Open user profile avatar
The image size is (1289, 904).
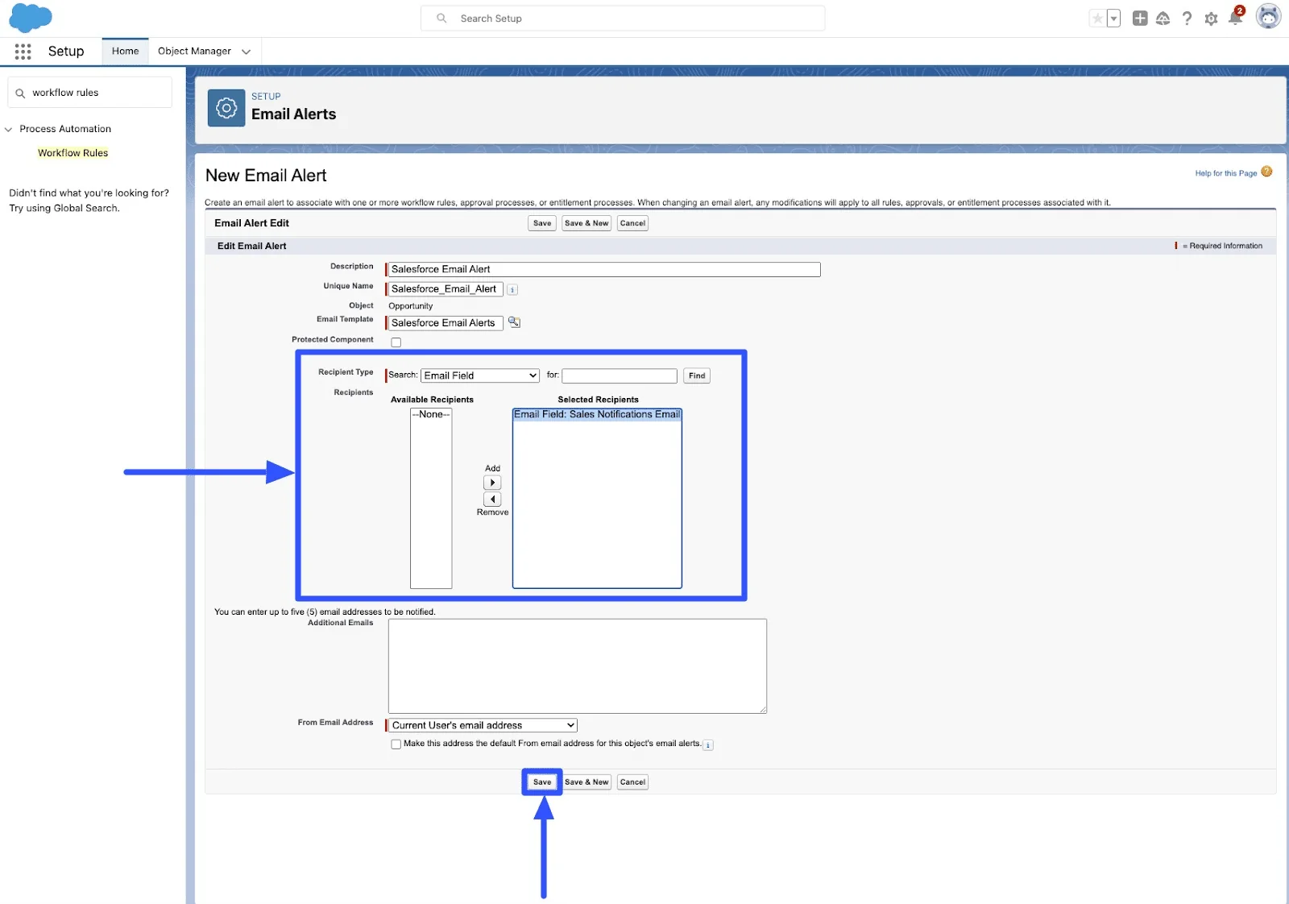[x=1268, y=17]
